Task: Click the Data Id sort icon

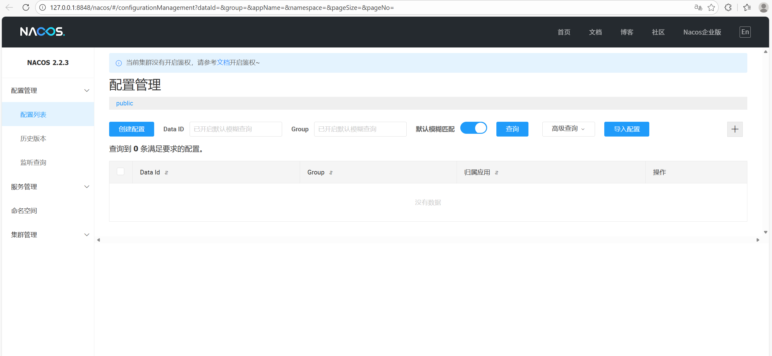Action: point(166,173)
